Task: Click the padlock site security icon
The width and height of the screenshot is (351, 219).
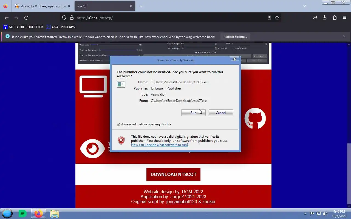Action: click(72, 18)
